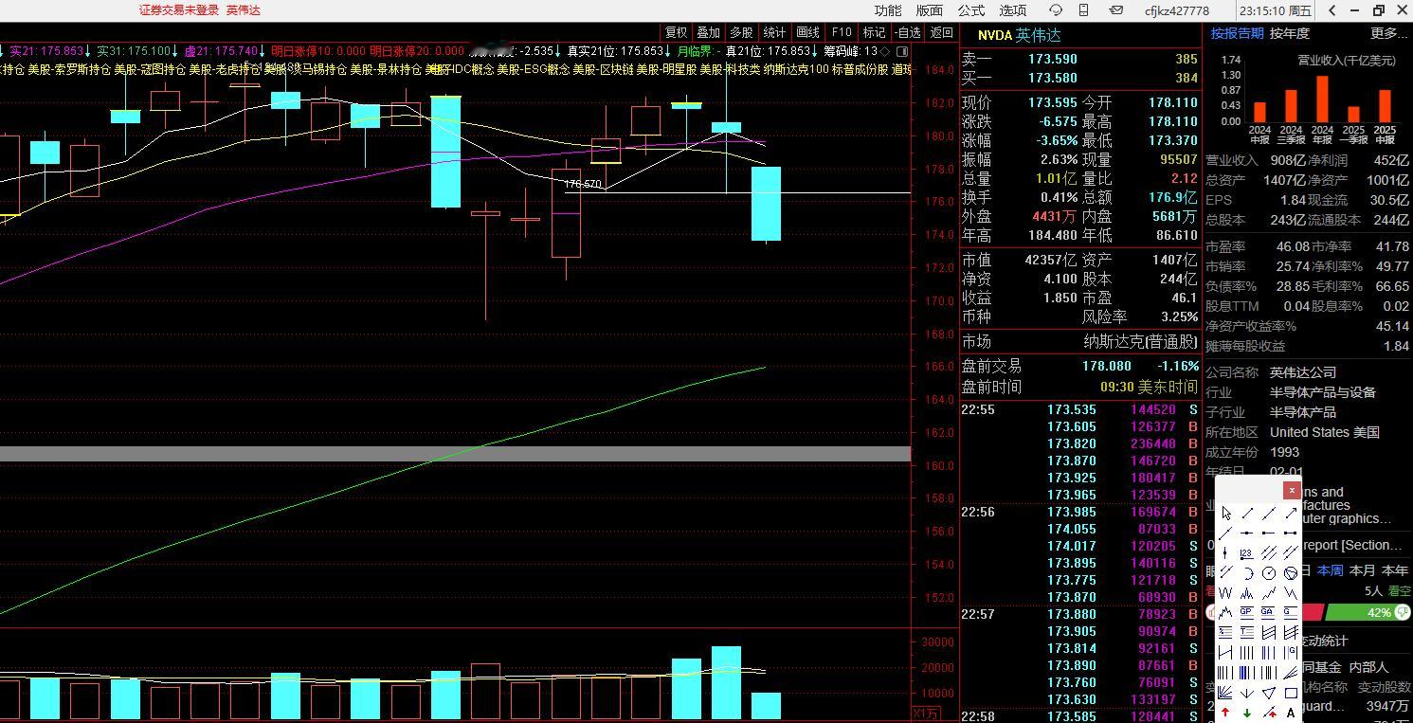This screenshot has width=1413, height=723.
Task: Pick the GA line tool
Action: pyautogui.click(x=1269, y=613)
